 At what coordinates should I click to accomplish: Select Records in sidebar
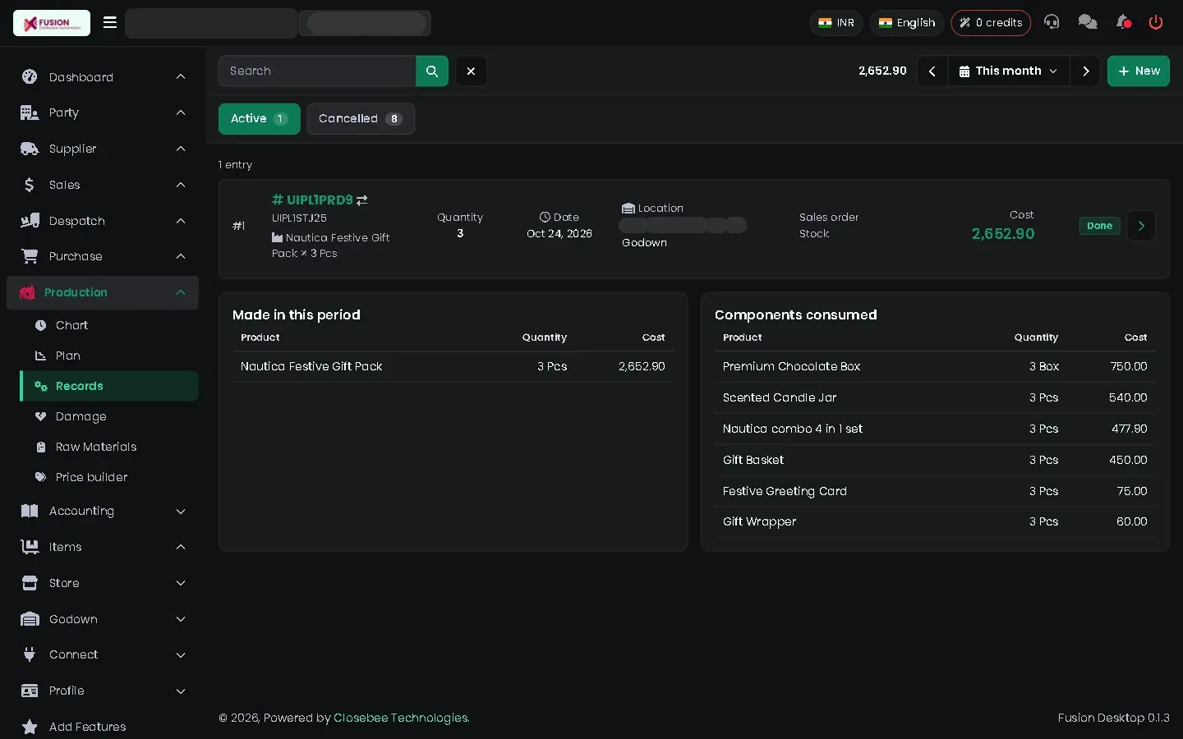tap(108, 386)
